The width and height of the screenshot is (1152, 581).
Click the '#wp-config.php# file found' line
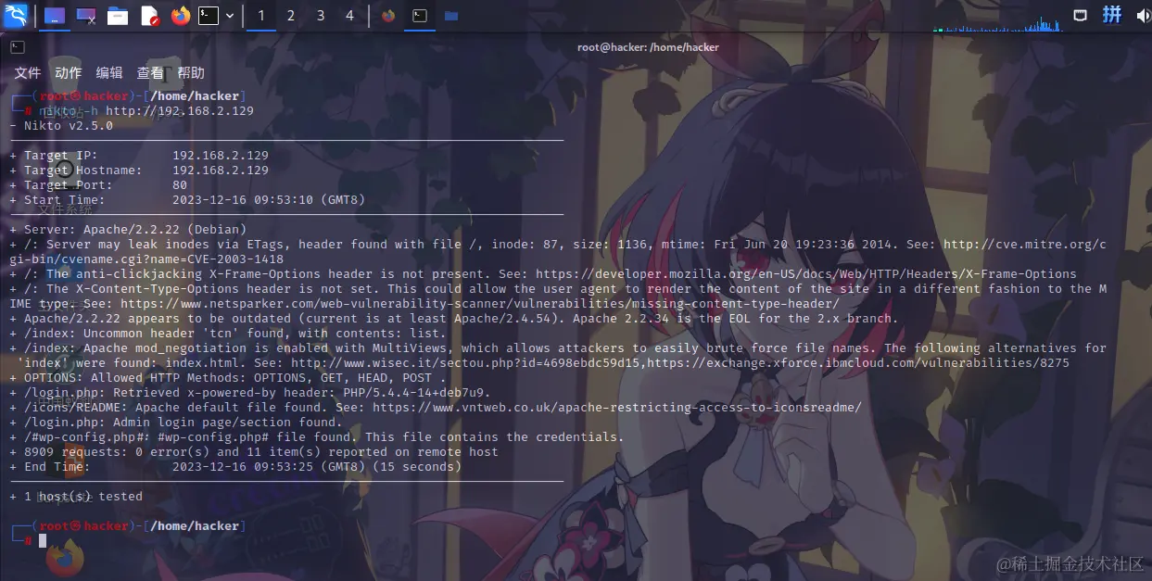pyautogui.click(x=317, y=437)
